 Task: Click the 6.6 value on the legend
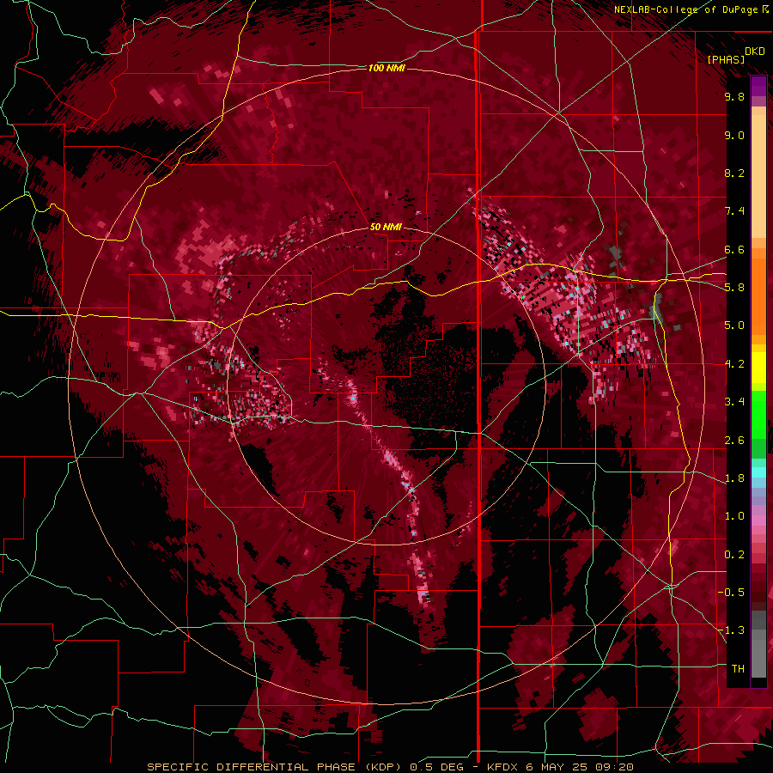(734, 250)
